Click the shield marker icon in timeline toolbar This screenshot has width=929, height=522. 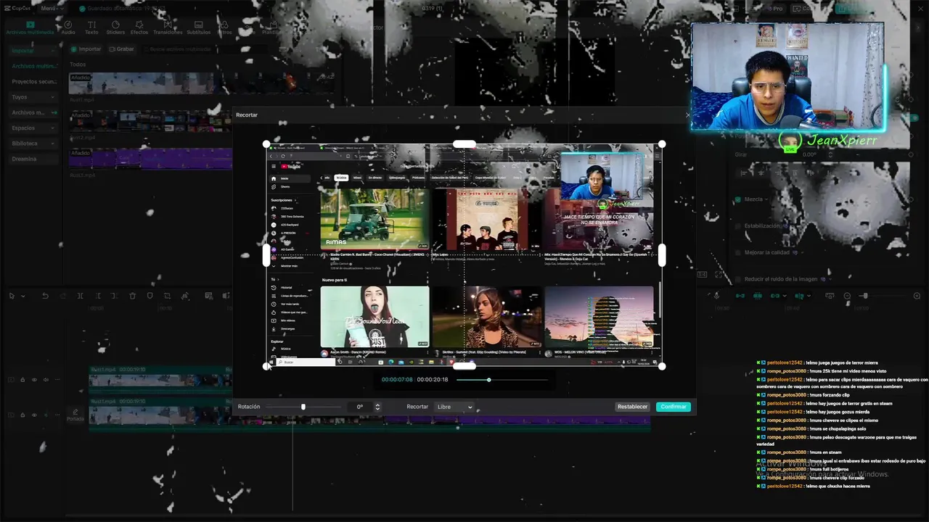coord(150,296)
